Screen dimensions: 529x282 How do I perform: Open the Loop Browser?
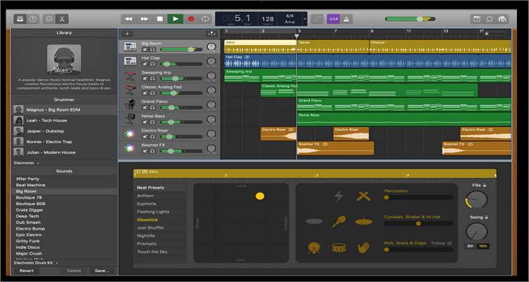(x=490, y=19)
